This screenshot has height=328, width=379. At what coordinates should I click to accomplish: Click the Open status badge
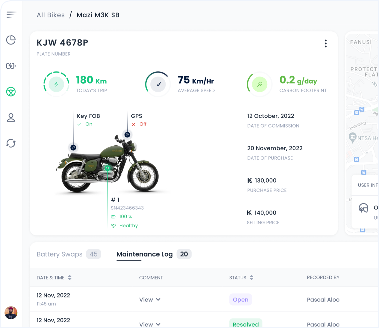click(x=240, y=300)
